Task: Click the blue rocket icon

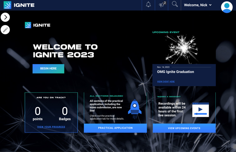Action: coord(135,109)
